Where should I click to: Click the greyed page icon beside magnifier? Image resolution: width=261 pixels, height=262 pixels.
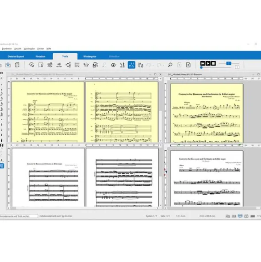coord(179,65)
